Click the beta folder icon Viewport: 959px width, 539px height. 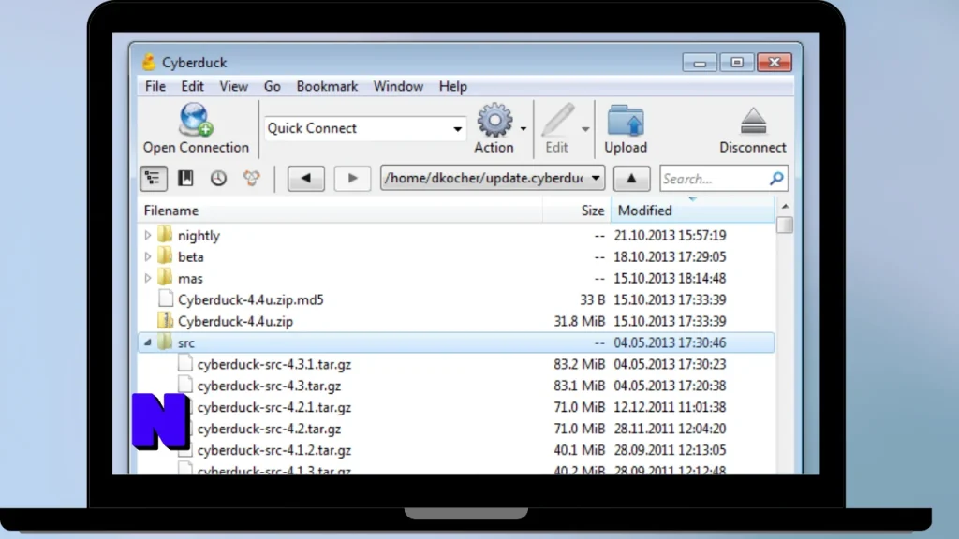click(x=165, y=256)
